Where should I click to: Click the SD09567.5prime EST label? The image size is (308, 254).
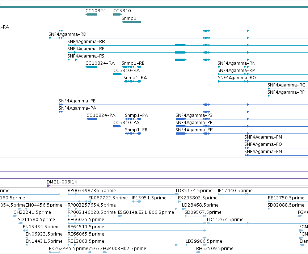[203, 212]
